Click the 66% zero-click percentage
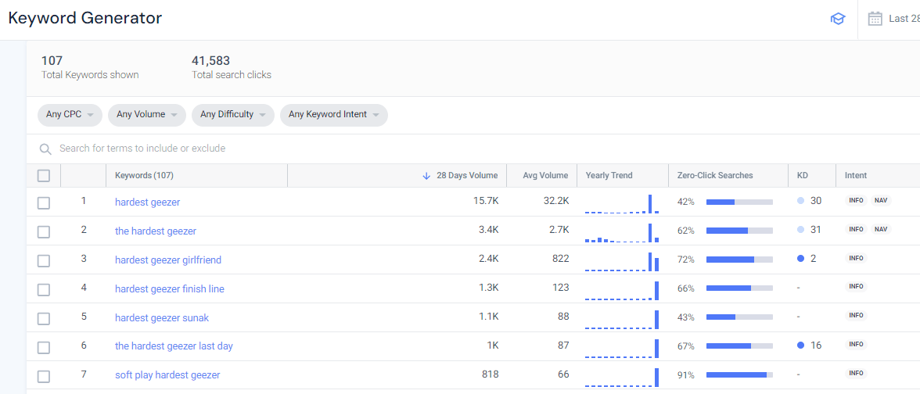Viewport: 920px width, 394px height. 686,288
